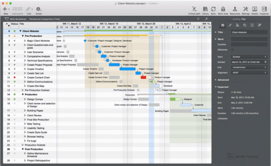
Task: Switch to Plan/Actual Comparison (Time) view
Action: click(44, 19)
